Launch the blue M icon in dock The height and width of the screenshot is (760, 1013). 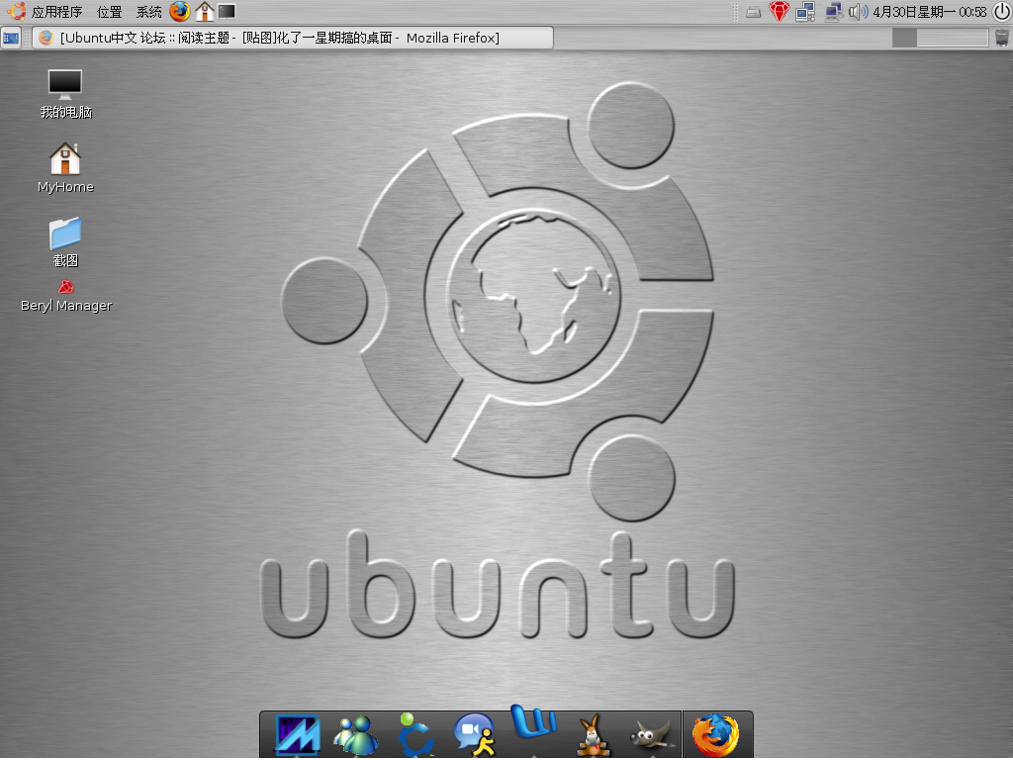coord(297,735)
